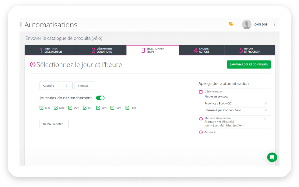Screen dimensions: 299x187
Task: Open the John Doe profile menu
Action: [256, 25]
